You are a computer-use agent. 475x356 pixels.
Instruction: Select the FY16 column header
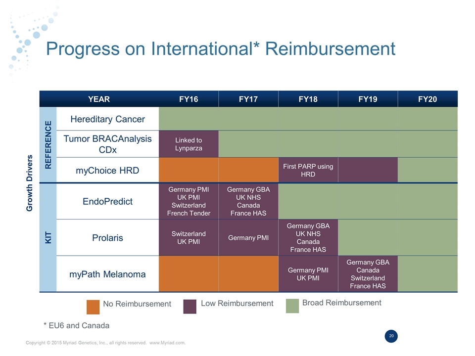point(188,99)
